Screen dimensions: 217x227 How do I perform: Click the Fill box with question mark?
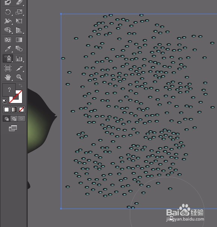[x=9, y=90]
